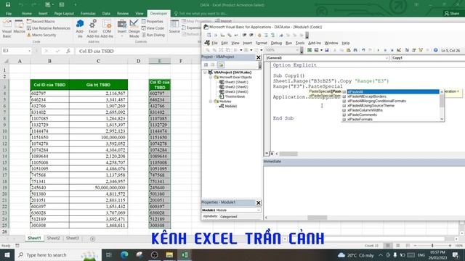The image size is (465, 261).
Task: Click the code window horizontal scrollbar
Action: tap(288, 154)
